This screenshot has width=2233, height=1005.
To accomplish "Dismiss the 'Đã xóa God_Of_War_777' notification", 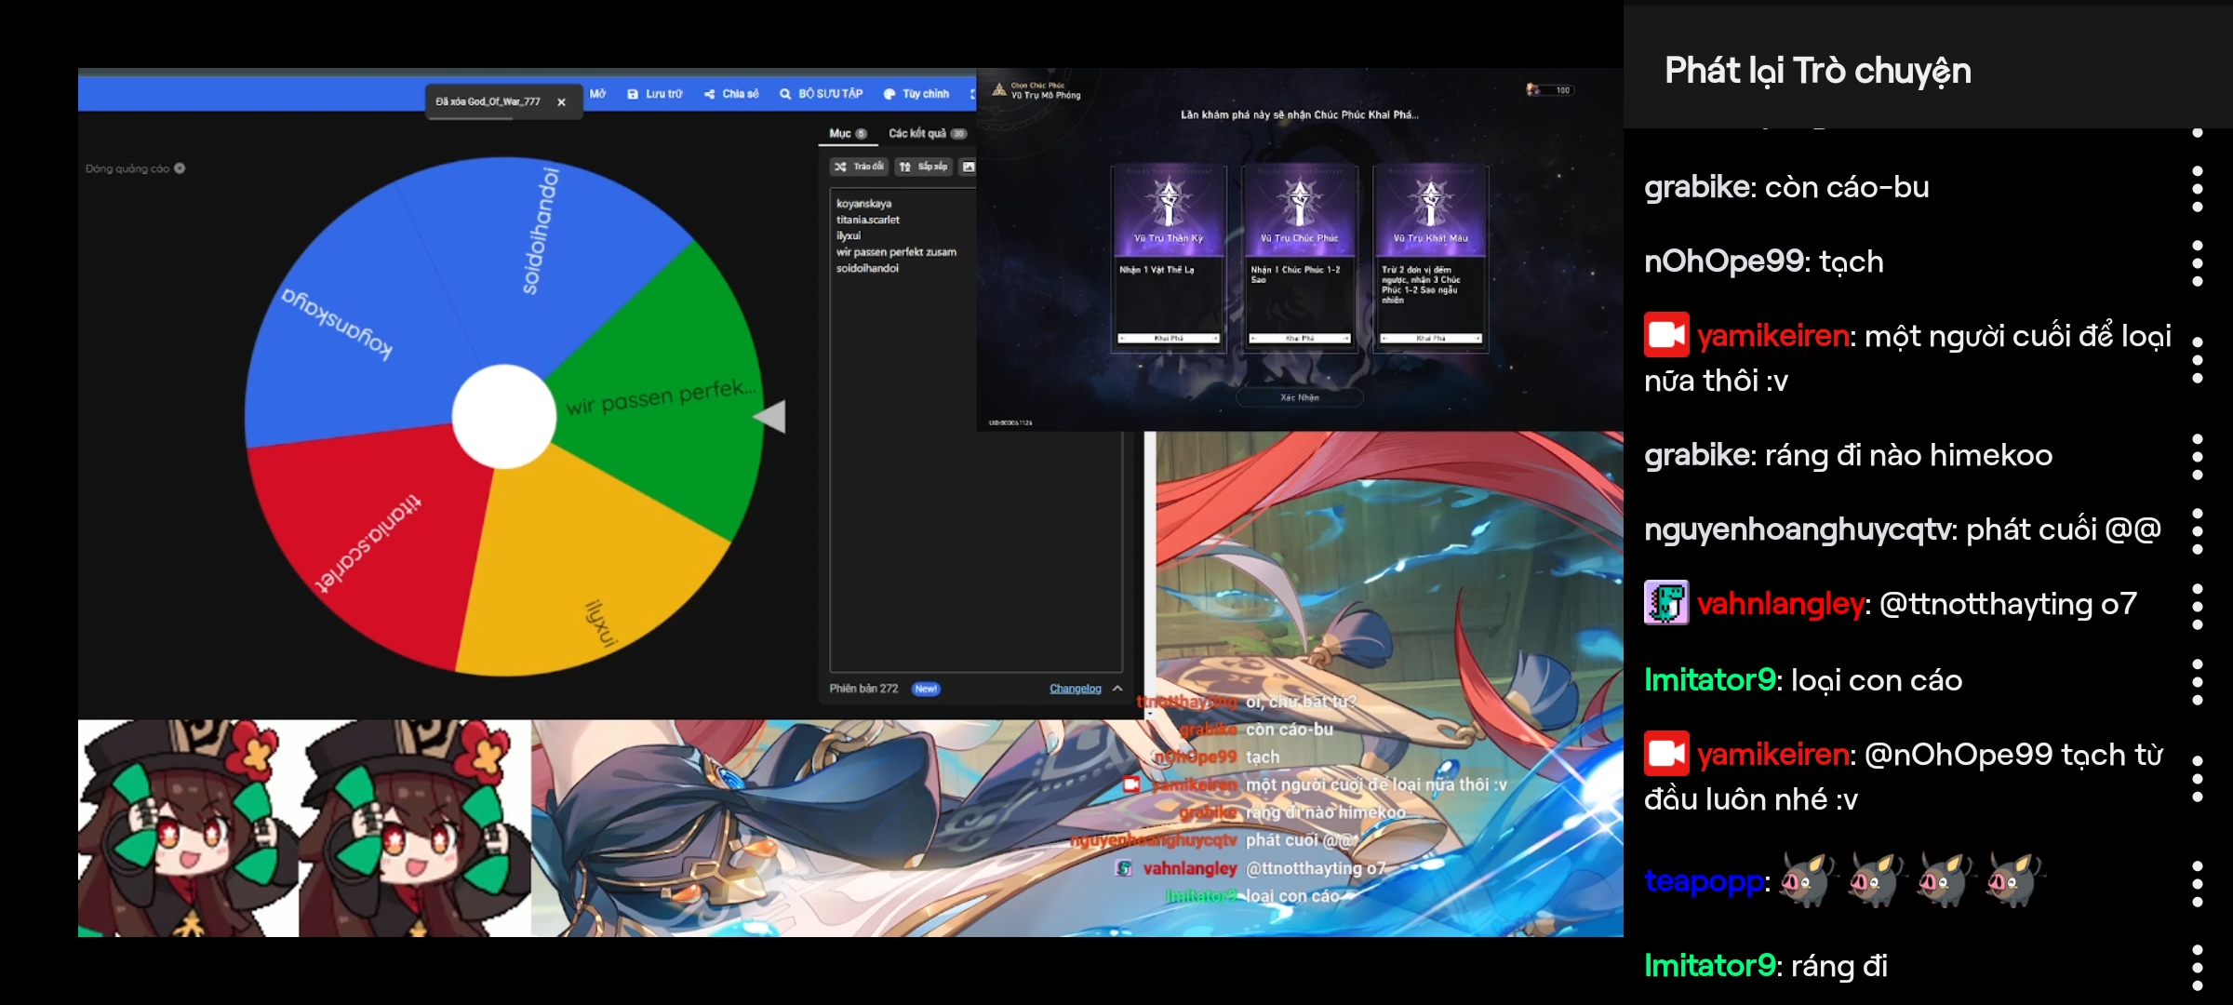I will [x=561, y=102].
